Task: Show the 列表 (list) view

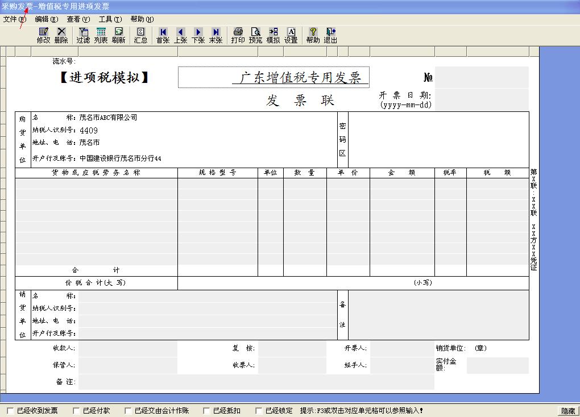Action: coord(101,35)
